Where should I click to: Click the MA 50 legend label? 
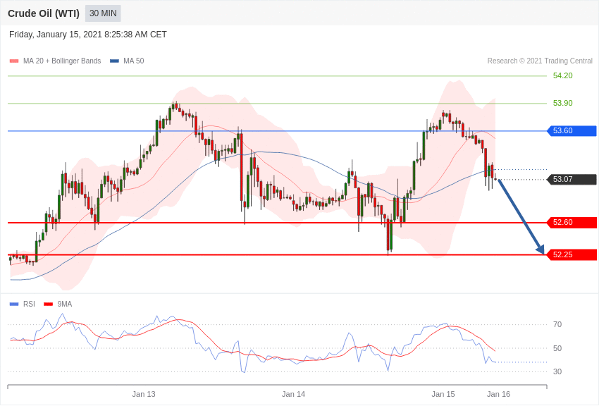coord(134,61)
